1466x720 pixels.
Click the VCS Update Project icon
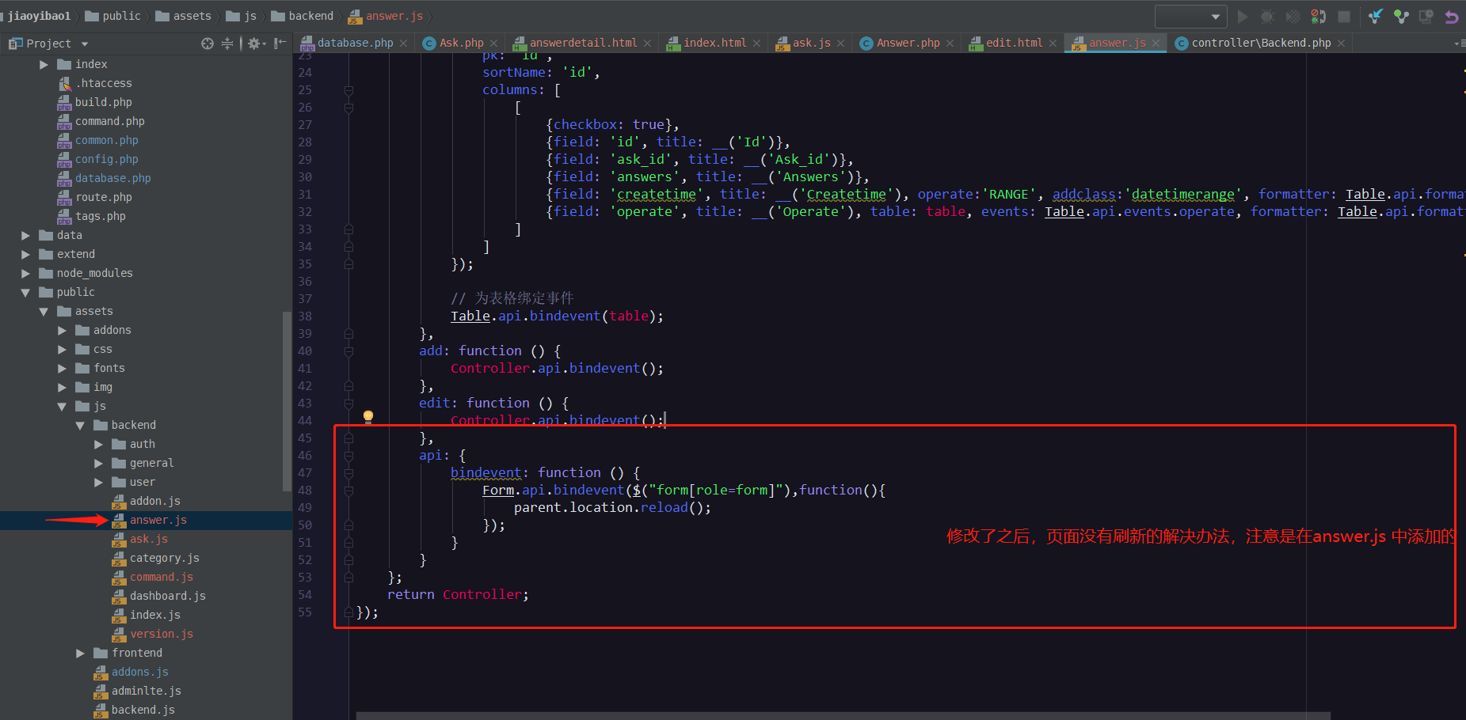[1376, 16]
